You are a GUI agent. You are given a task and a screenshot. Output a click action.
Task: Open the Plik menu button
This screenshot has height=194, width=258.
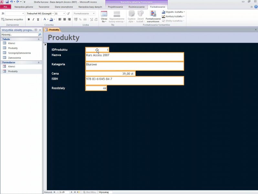(x=5, y=7)
